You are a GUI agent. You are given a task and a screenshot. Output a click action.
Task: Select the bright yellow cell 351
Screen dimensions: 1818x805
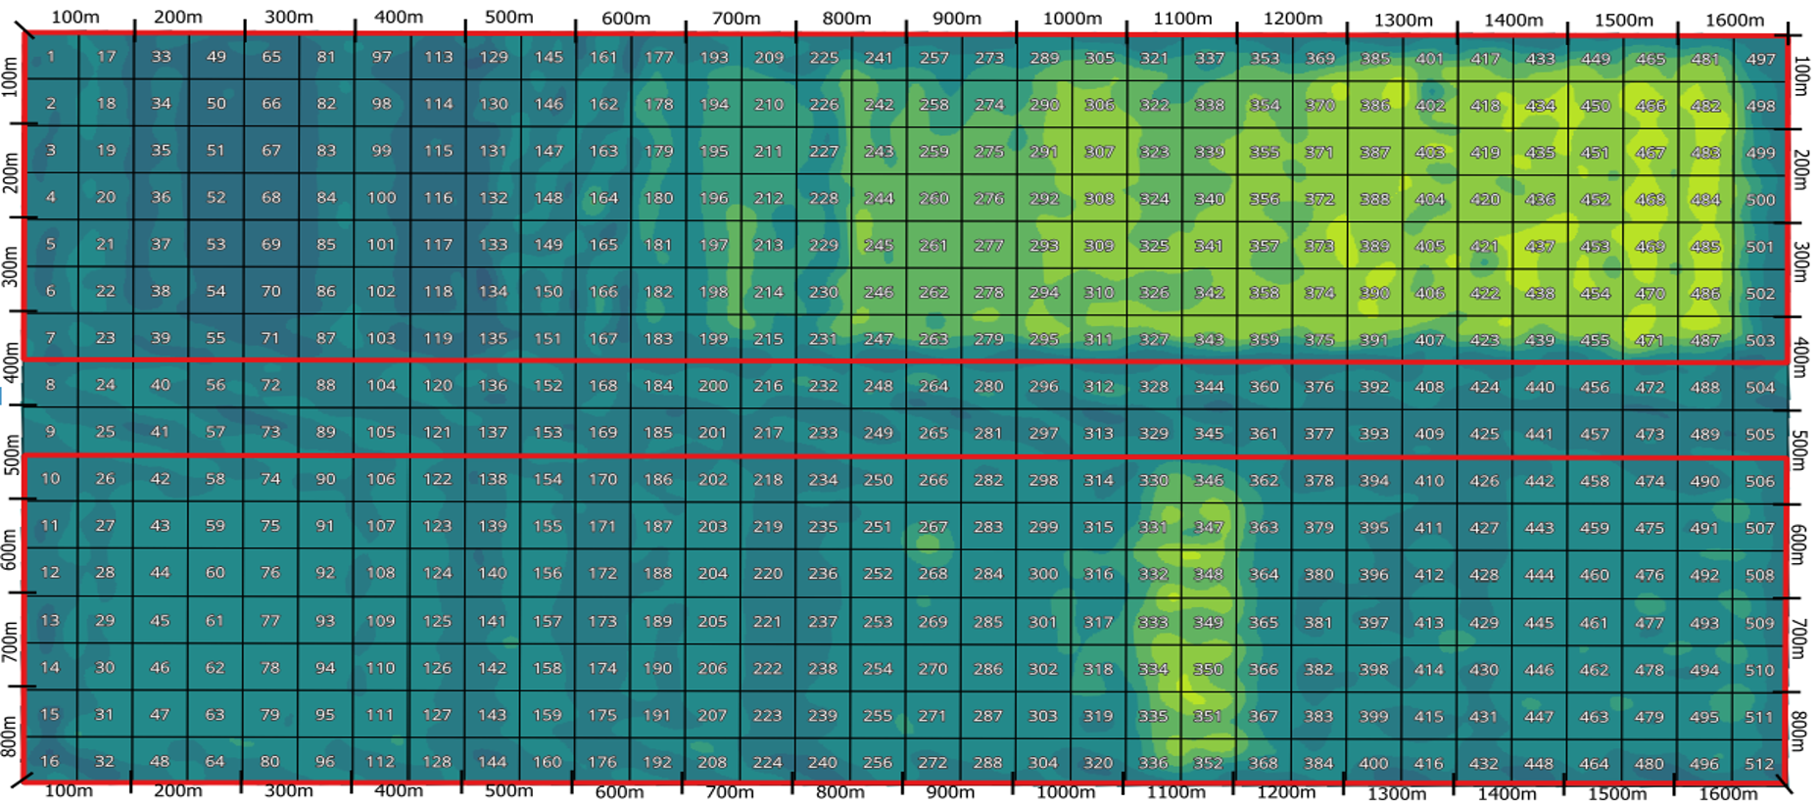coord(1208,716)
